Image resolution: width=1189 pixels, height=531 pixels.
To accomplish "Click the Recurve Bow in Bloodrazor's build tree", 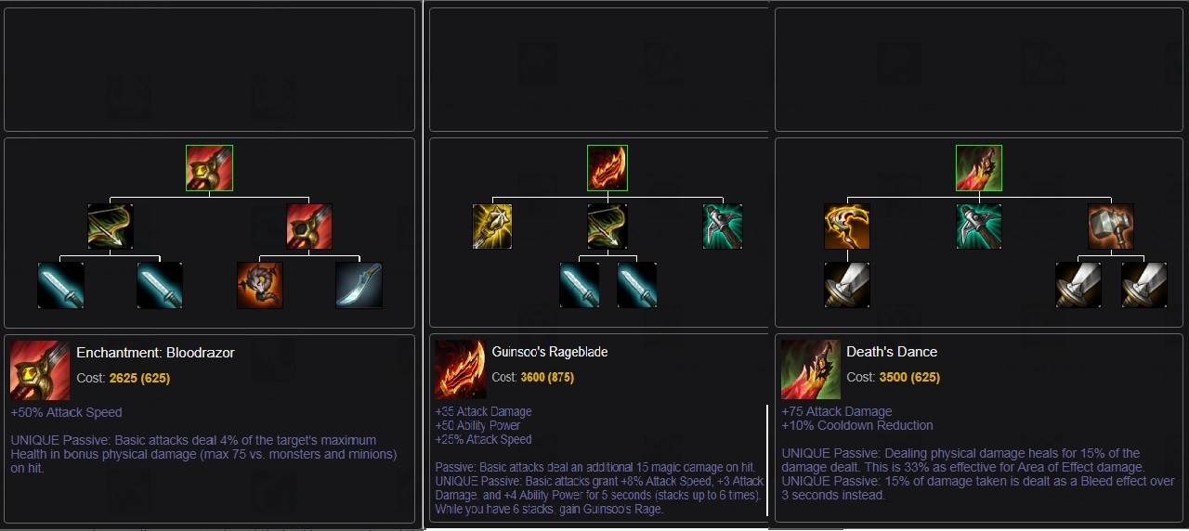I will click(x=111, y=227).
